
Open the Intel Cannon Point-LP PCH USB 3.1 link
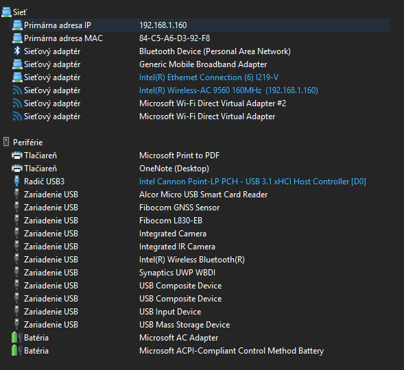coord(252,182)
